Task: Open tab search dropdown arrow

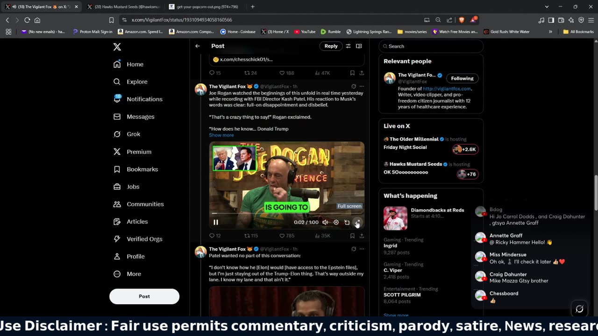Action: 547,7
